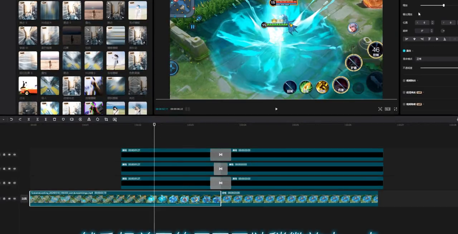458x234 pixels.
Task: Click the rotation dial knob
Action: tap(443, 31)
